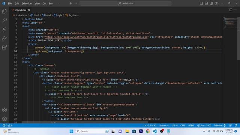240x135 pixels.
Task: Open the View menu
Action: click(37, 3)
